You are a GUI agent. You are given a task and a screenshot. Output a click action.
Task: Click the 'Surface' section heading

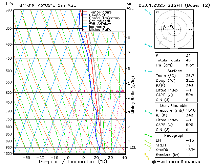(174, 71)
